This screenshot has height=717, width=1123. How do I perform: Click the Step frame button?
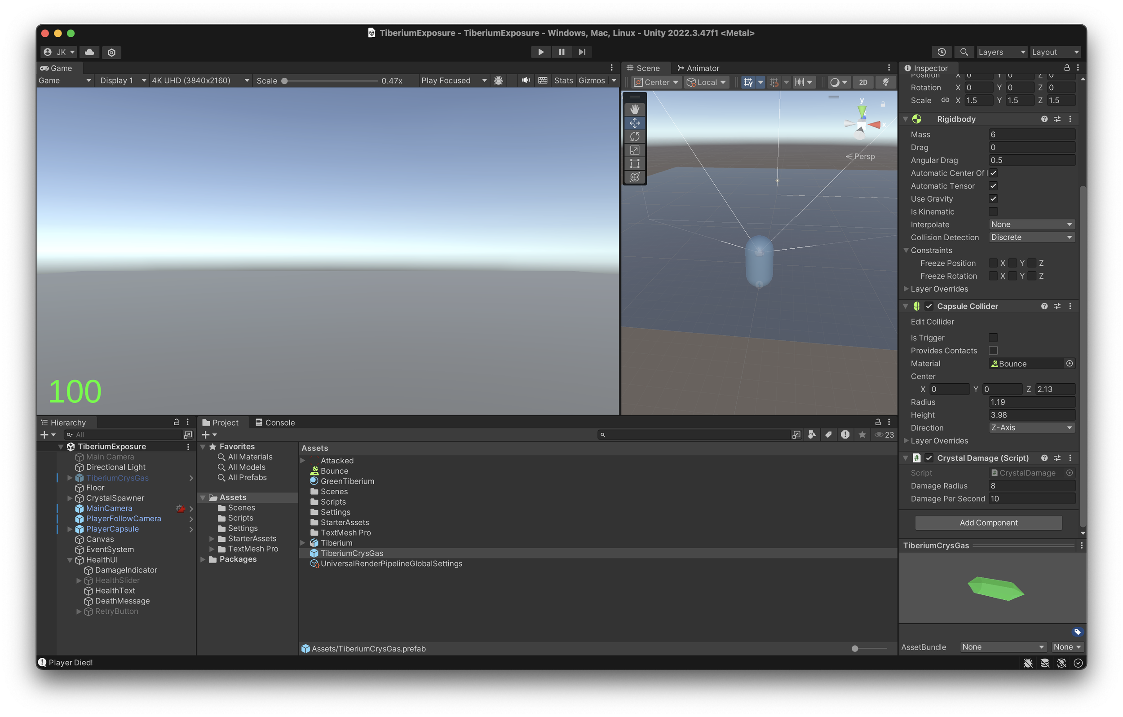[582, 52]
